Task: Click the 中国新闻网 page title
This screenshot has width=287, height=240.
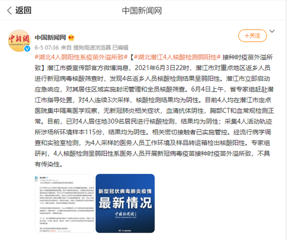Action: tap(142, 10)
